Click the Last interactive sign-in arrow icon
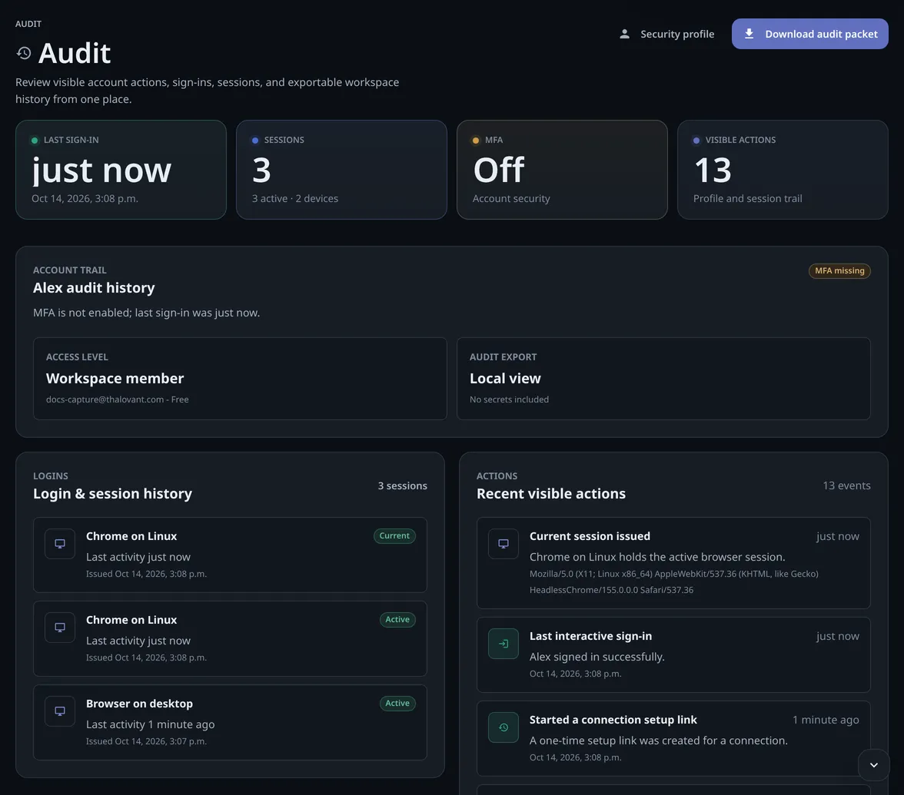This screenshot has width=904, height=795. point(504,644)
